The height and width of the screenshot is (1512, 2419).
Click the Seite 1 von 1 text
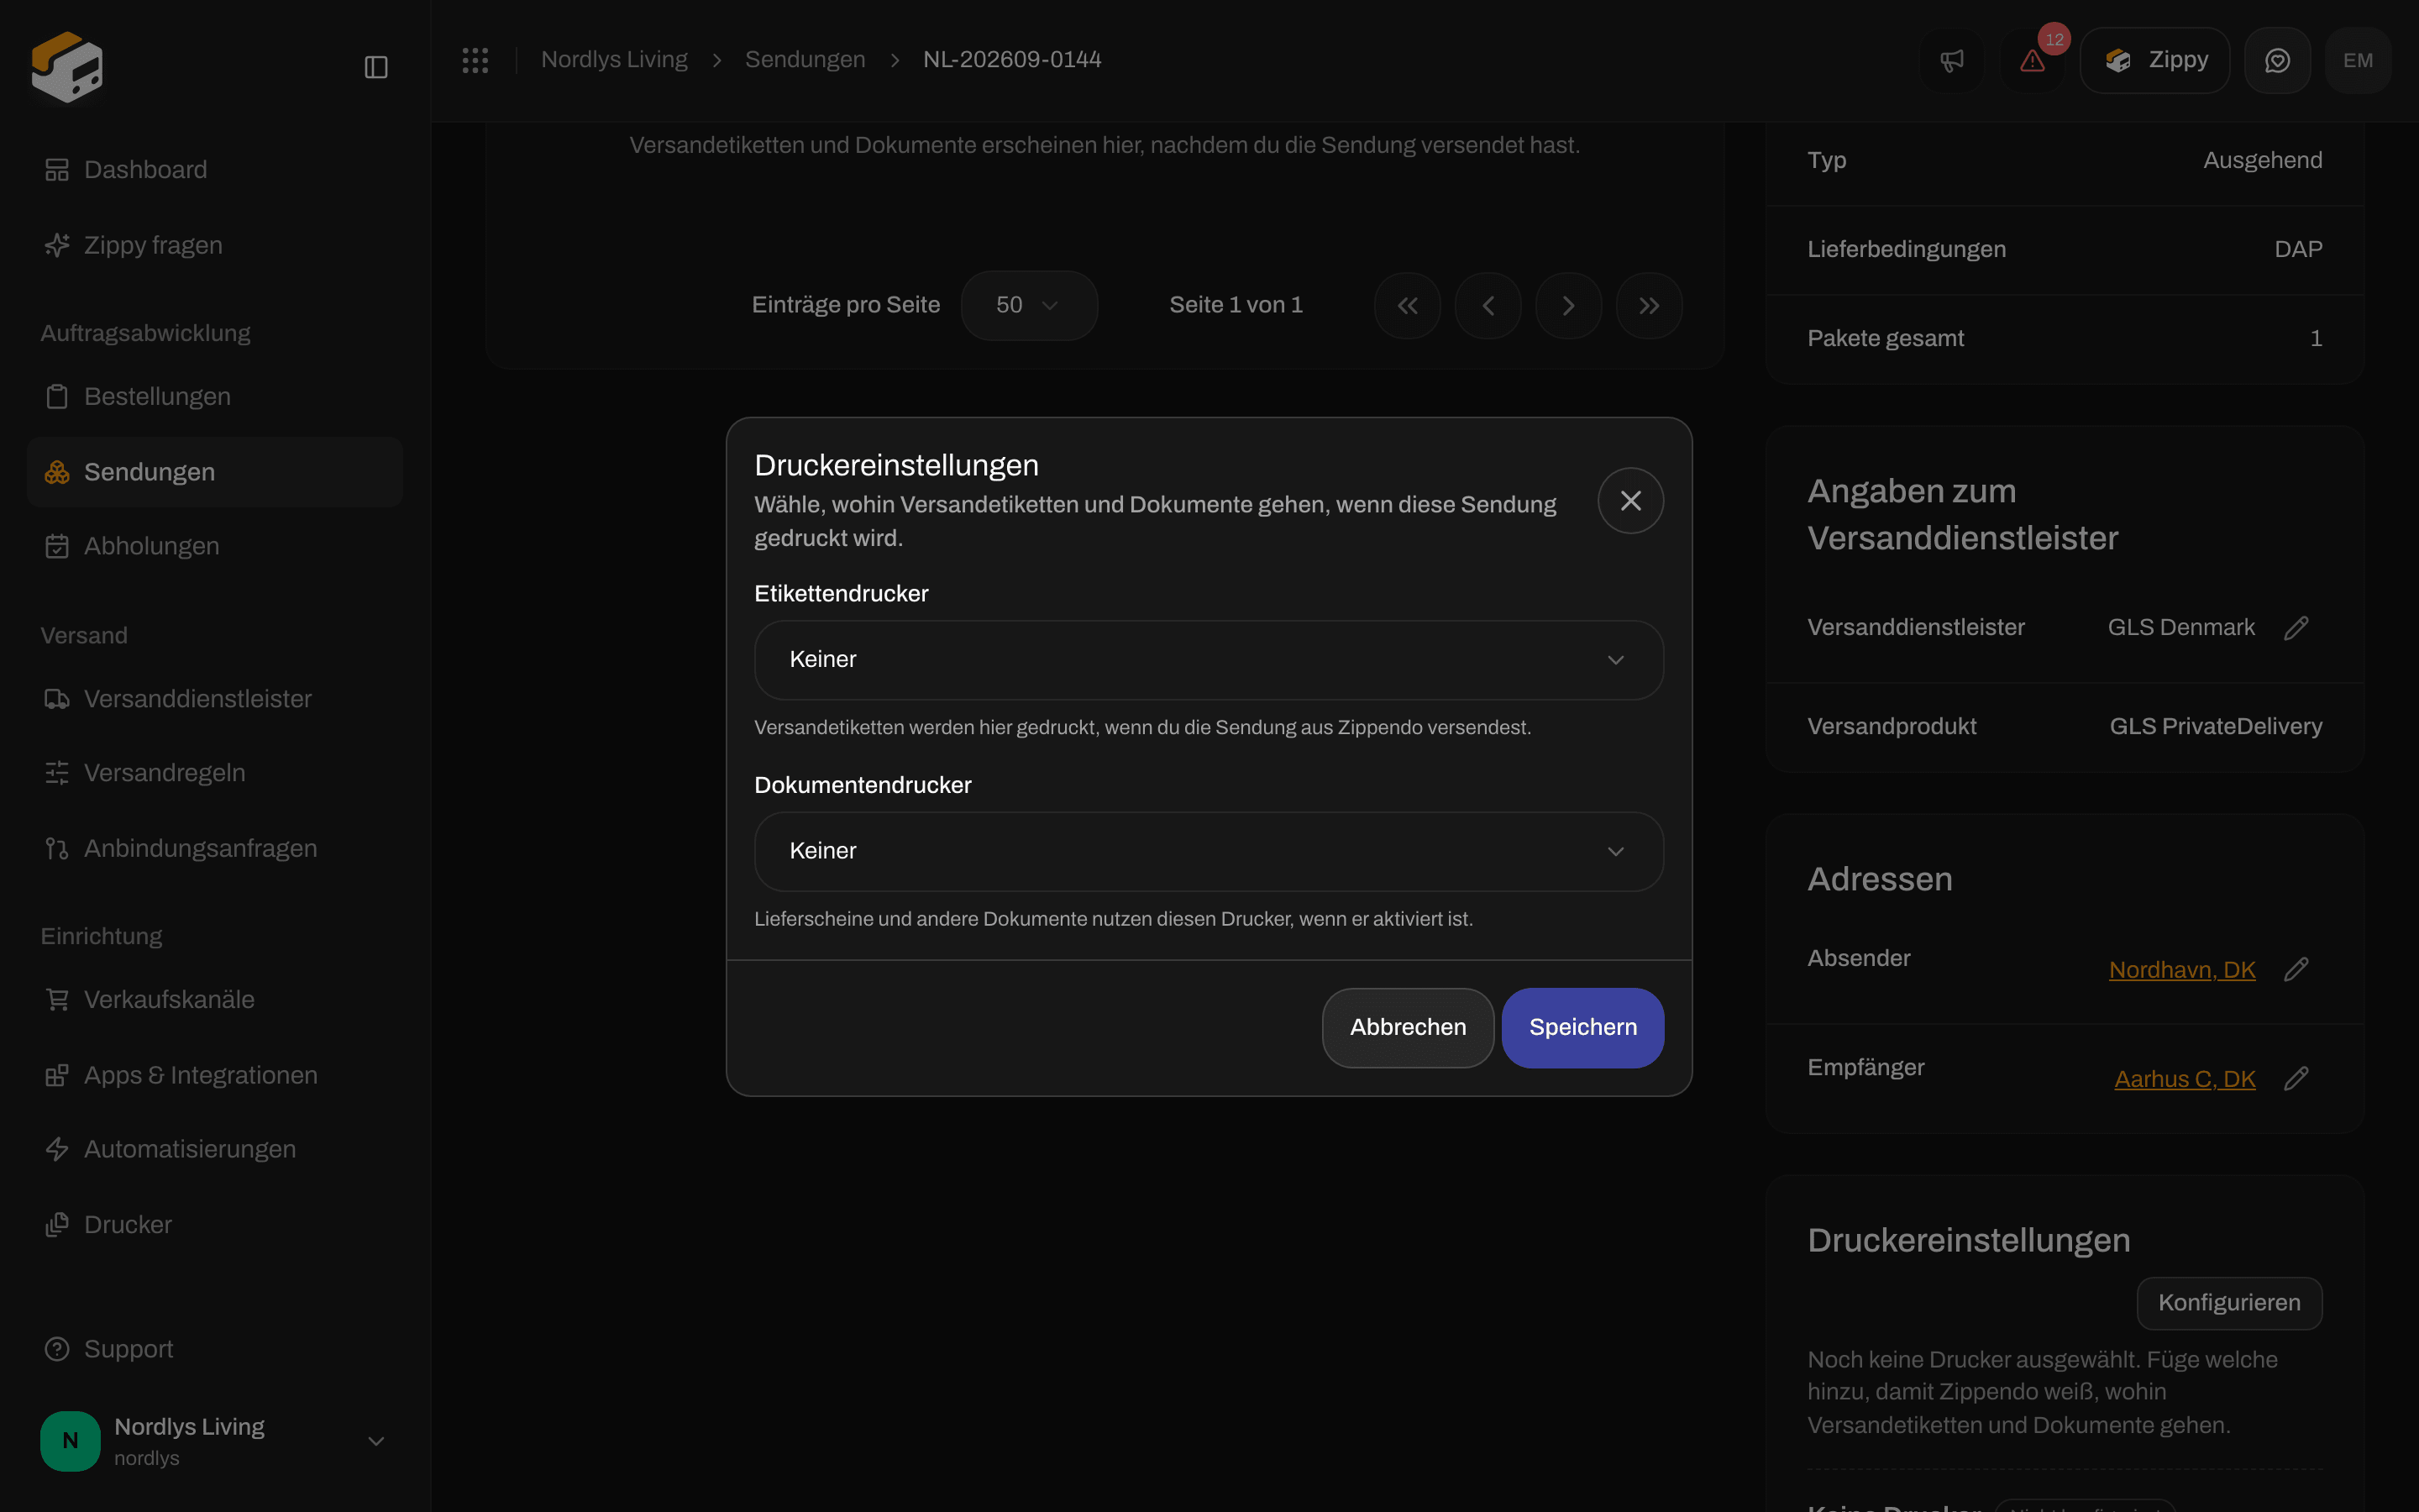(x=1236, y=306)
